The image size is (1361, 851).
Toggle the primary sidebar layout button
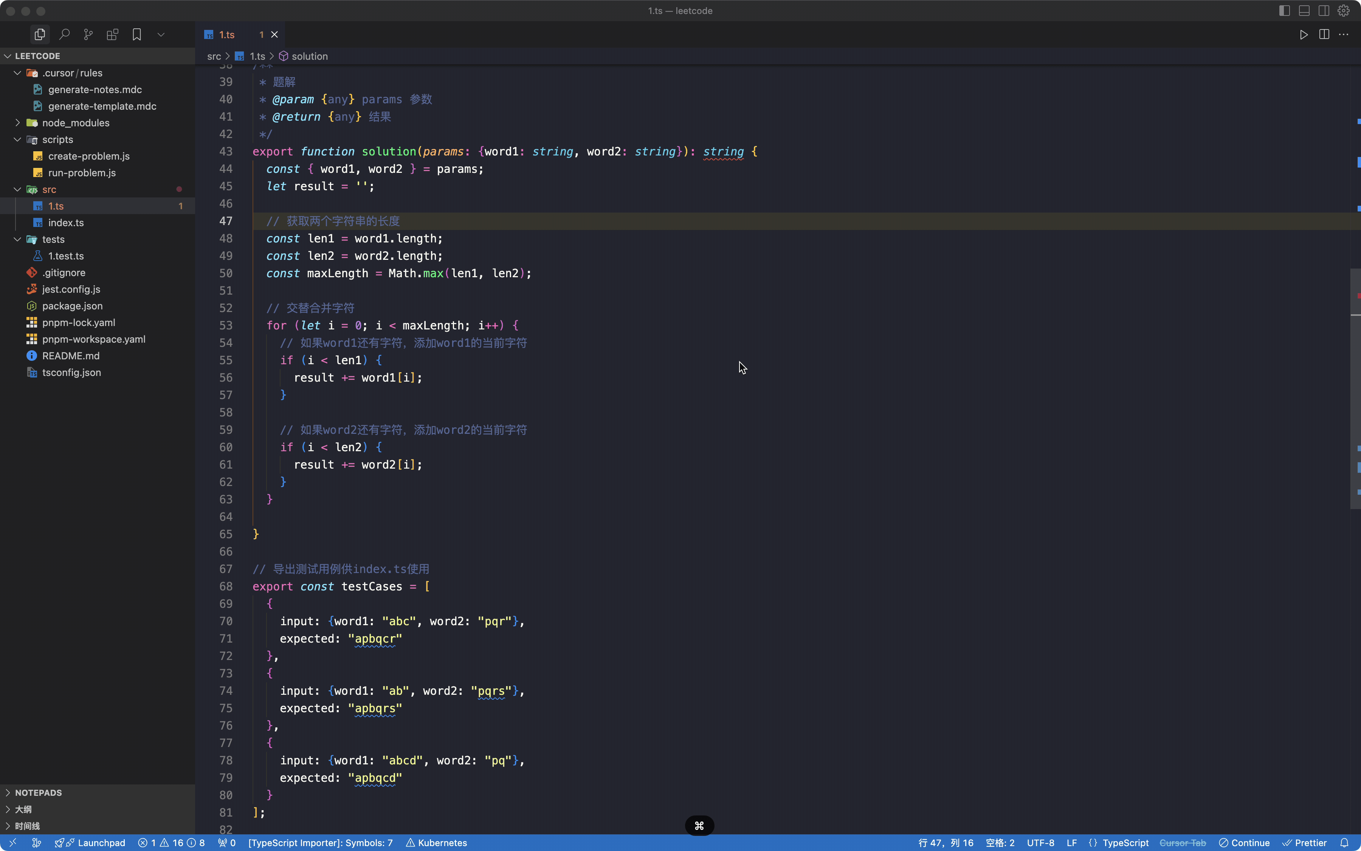click(1285, 11)
